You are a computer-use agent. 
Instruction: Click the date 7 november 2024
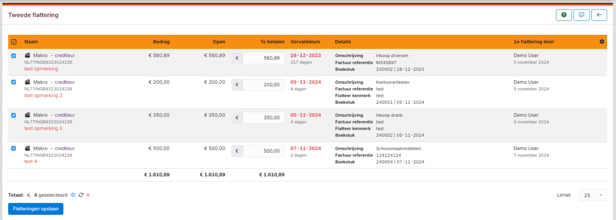pos(531,155)
